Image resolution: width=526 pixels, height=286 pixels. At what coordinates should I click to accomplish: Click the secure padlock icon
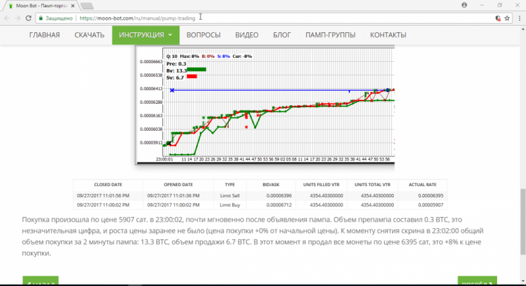(41, 18)
